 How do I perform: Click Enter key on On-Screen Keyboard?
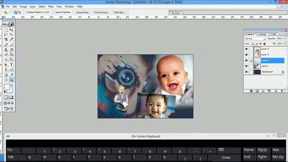pyautogui.click(x=224, y=157)
